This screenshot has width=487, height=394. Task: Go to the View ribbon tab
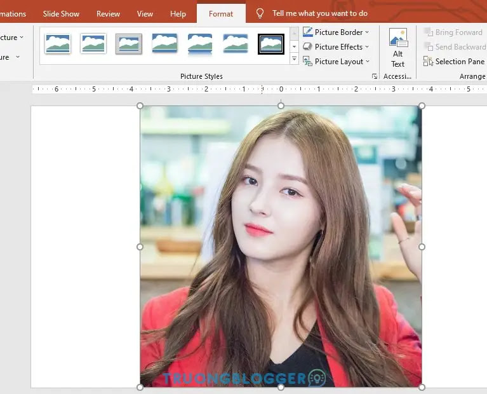pyautogui.click(x=145, y=13)
